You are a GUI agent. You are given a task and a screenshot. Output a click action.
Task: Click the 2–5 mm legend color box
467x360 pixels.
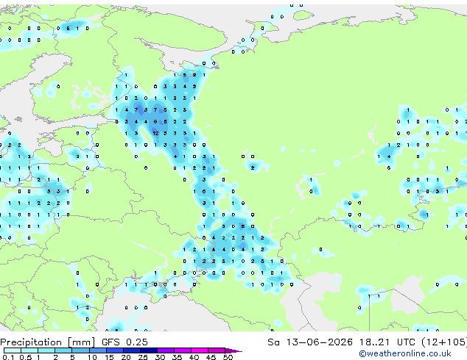tap(63, 350)
